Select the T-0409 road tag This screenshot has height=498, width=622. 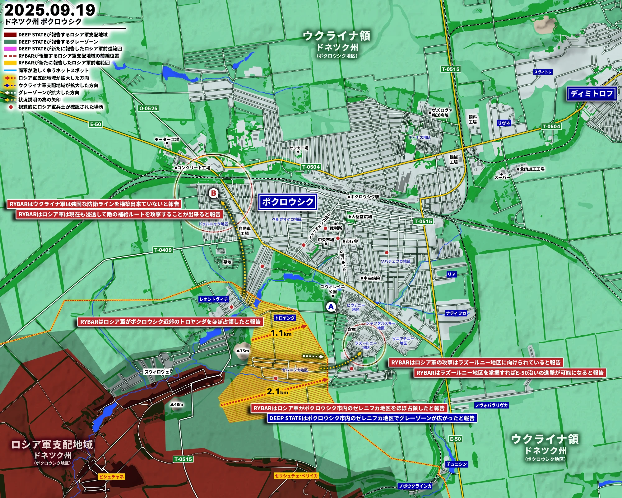pos(163,250)
